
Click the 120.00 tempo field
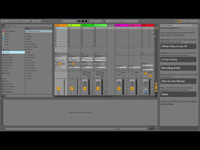[14, 21]
